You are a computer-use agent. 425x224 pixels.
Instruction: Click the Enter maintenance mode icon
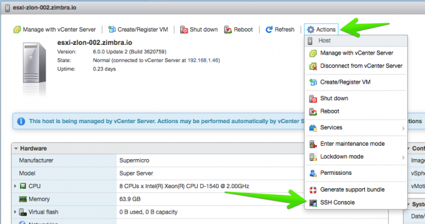[x=313, y=144]
